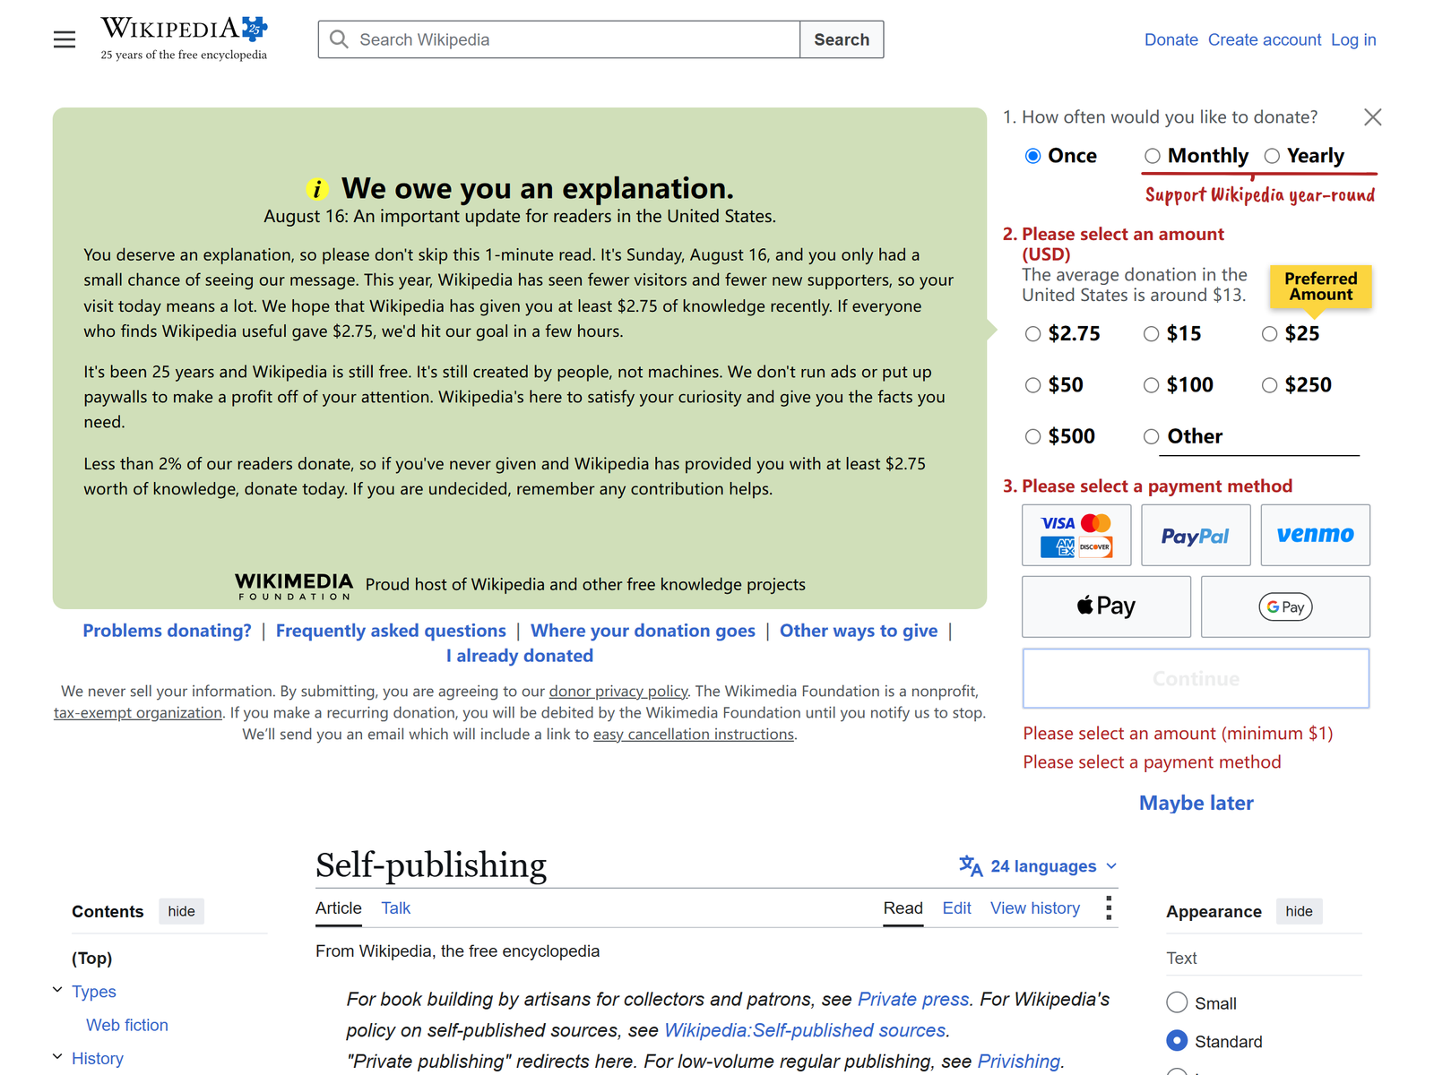1434x1075 pixels.
Task: Open Problems donating? link
Action: (x=167, y=631)
